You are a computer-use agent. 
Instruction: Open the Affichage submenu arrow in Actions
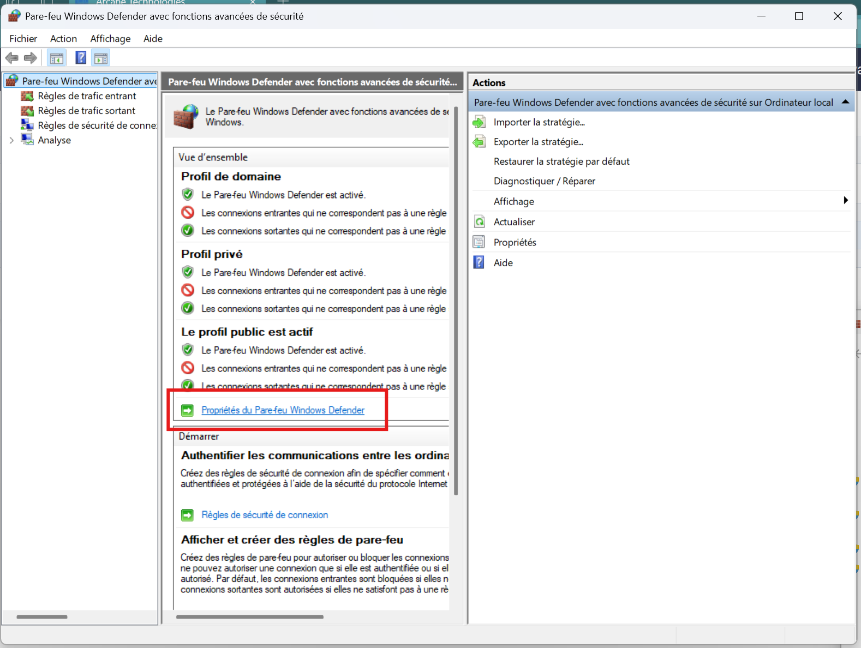(x=845, y=201)
